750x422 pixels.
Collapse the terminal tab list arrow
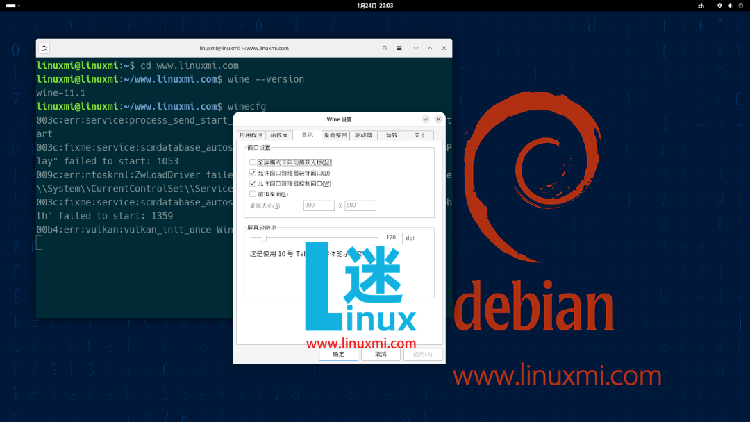tap(430, 48)
